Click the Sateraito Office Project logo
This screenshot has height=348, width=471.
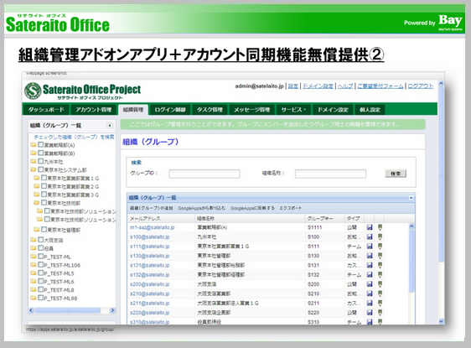(x=83, y=91)
